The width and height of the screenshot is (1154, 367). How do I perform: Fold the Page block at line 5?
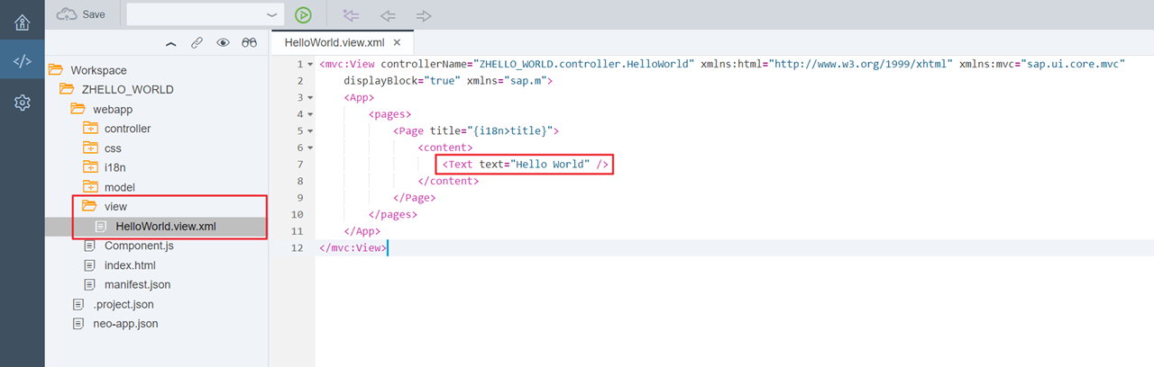(310, 131)
